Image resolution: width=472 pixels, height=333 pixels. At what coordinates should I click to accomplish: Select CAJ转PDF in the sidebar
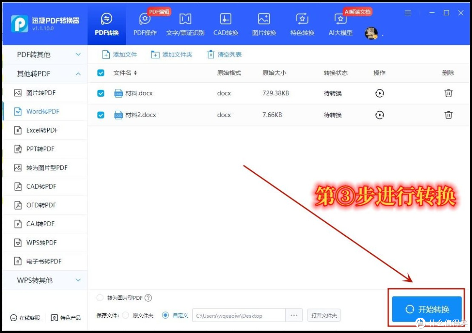45,224
